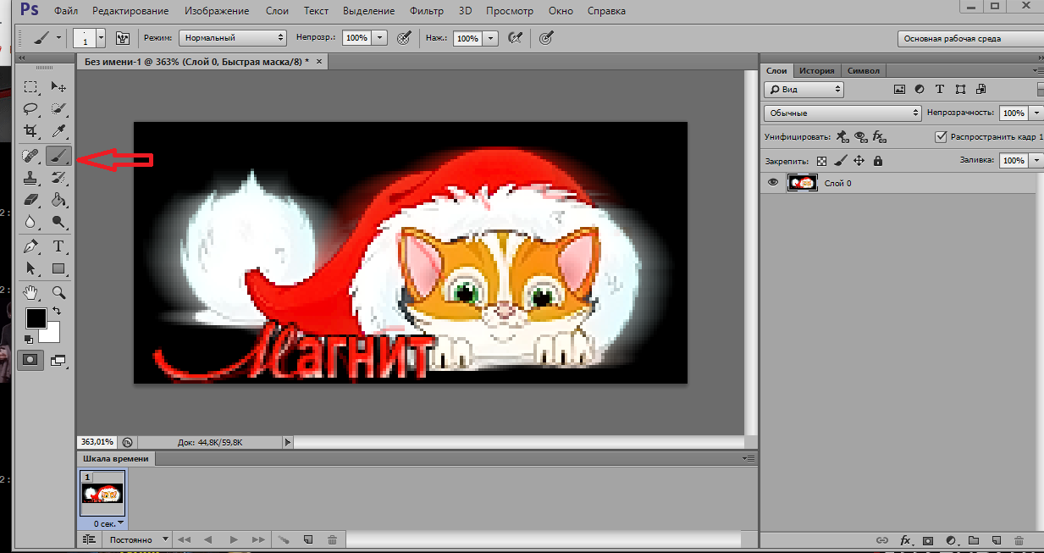
Task: Open the brush preset picker arrow
Action: point(101,38)
